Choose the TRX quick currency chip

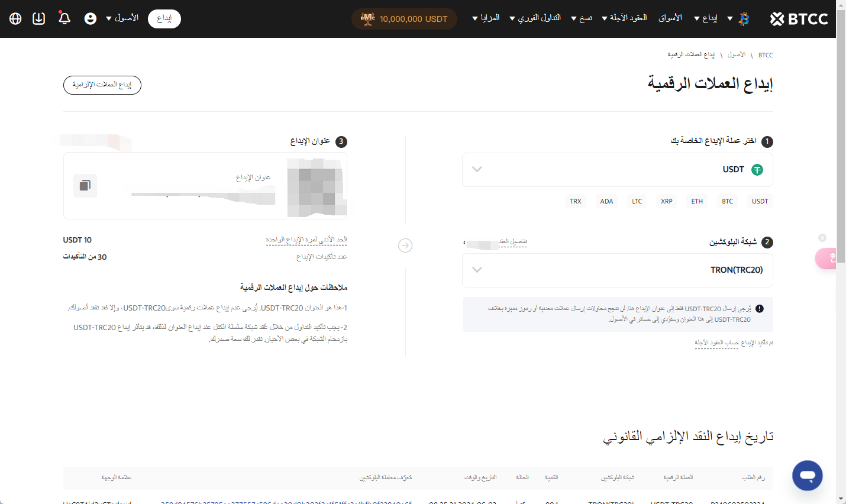coord(576,202)
